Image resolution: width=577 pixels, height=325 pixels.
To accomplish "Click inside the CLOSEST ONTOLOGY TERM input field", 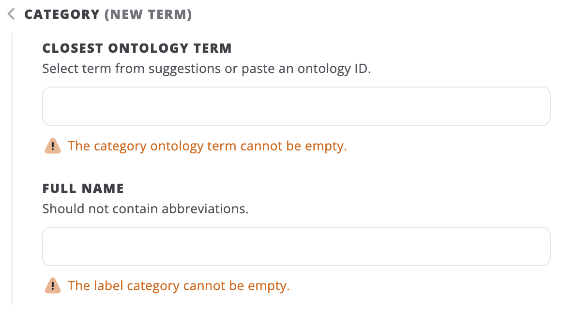I will tap(296, 106).
